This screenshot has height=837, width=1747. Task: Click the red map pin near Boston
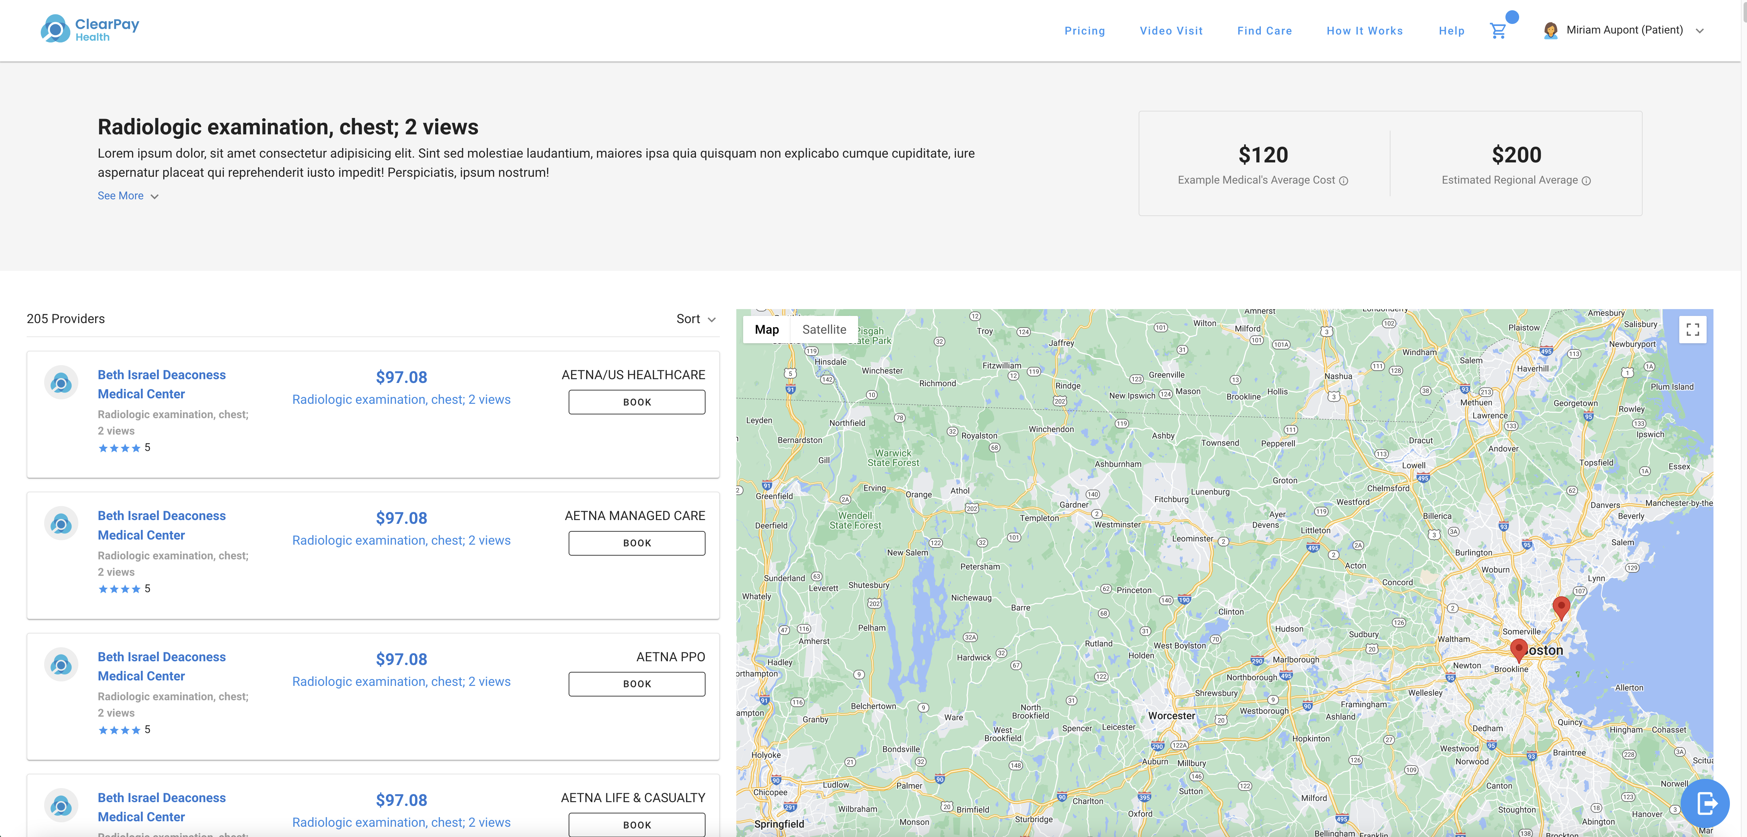pos(1519,649)
